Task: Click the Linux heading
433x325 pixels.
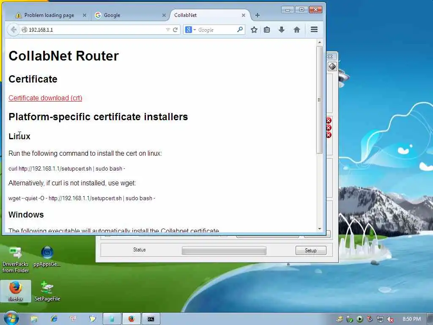Action: [x=19, y=136]
